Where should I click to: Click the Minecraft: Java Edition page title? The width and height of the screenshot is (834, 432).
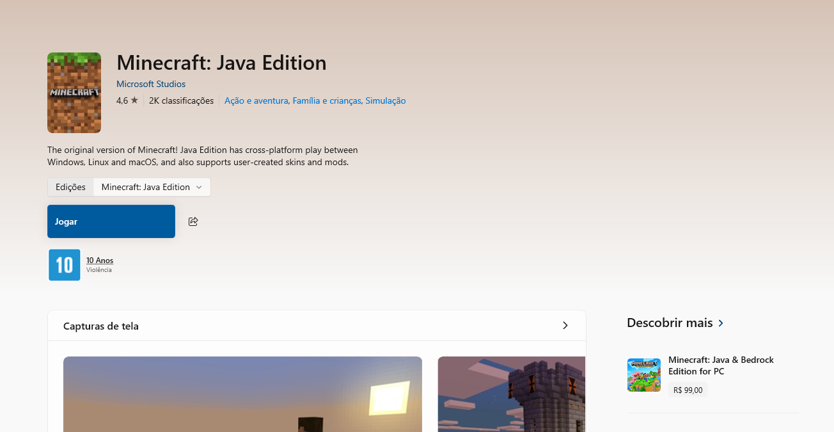221,63
